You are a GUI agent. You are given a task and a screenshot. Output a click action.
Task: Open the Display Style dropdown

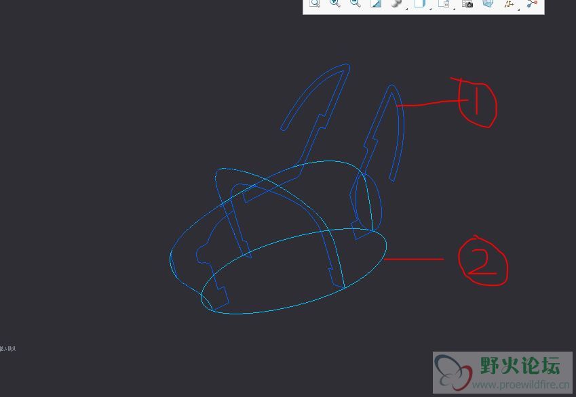click(x=398, y=3)
